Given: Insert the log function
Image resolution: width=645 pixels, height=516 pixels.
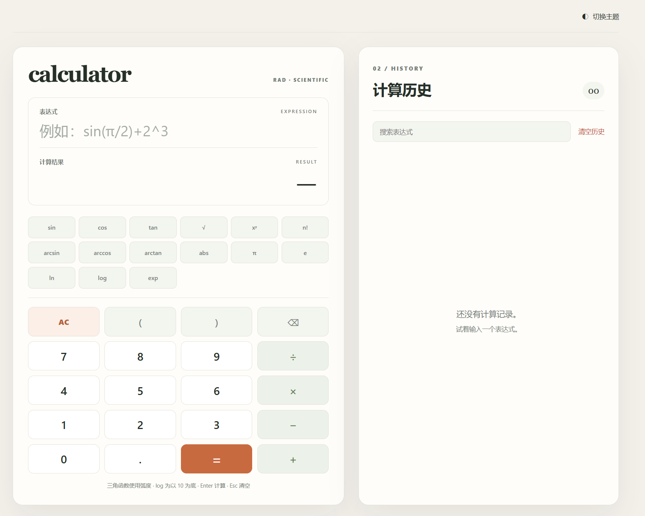Looking at the screenshot, I should (x=102, y=278).
